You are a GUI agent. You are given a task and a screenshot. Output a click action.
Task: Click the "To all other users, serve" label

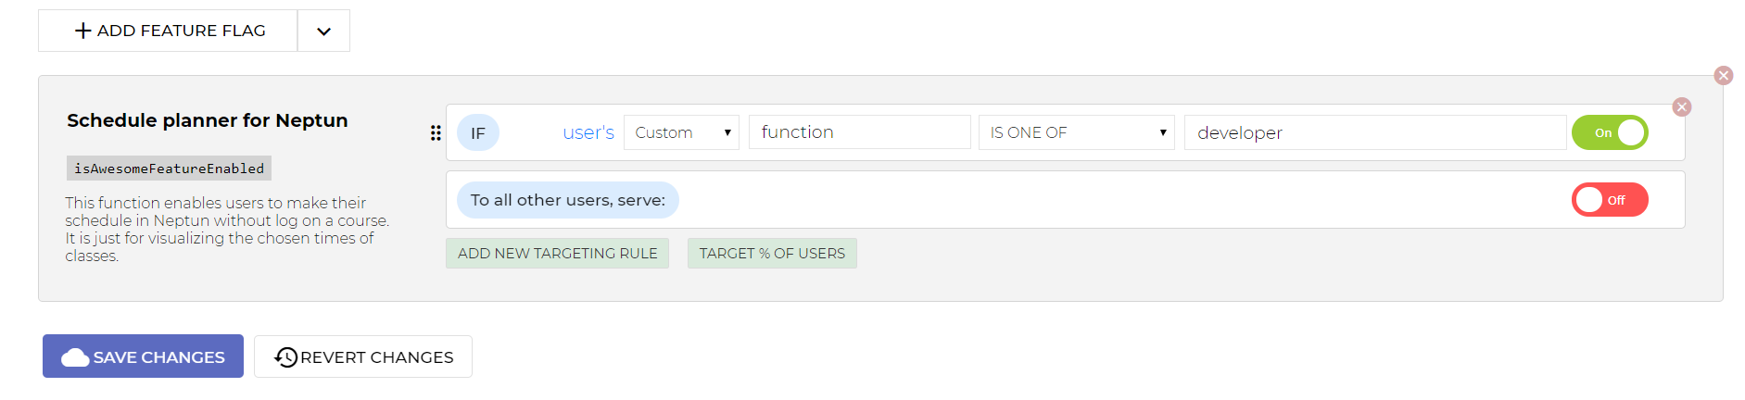tap(567, 200)
